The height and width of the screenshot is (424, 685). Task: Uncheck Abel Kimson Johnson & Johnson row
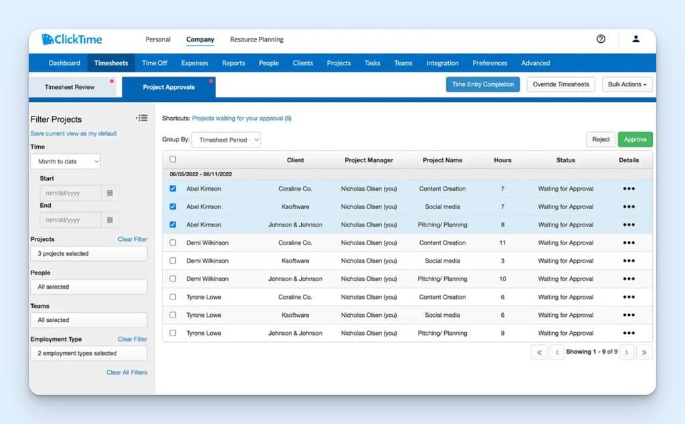coord(173,224)
